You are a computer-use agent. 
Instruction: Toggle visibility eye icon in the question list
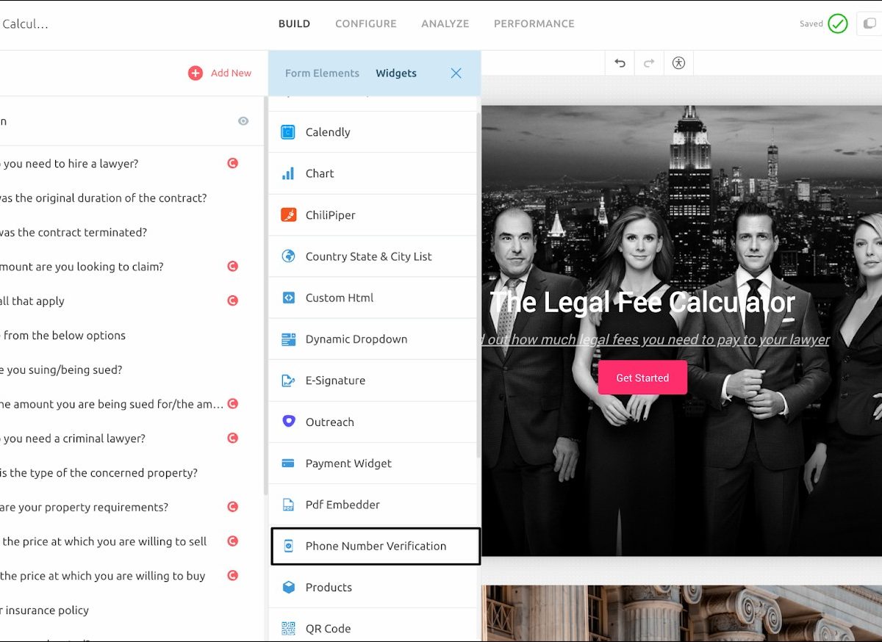pyautogui.click(x=243, y=121)
